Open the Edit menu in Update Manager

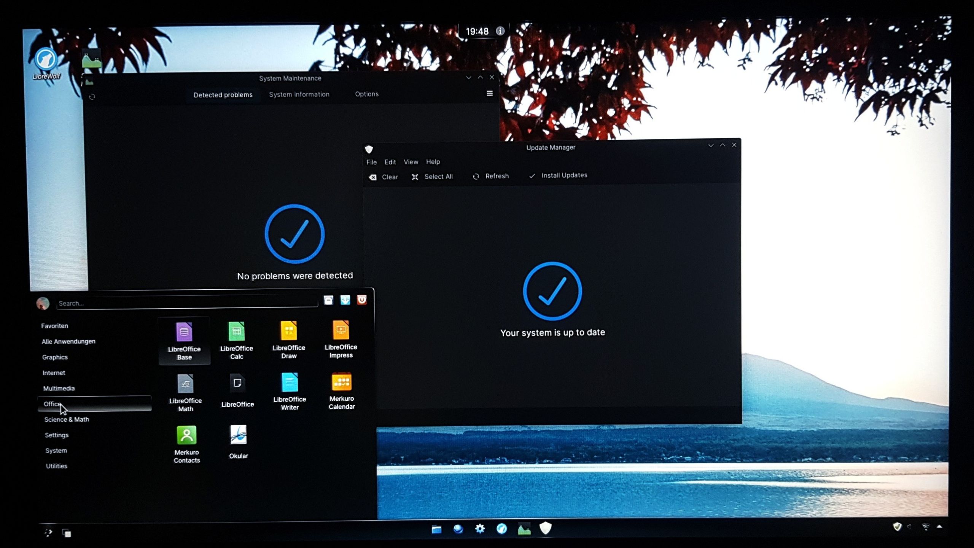[390, 162]
